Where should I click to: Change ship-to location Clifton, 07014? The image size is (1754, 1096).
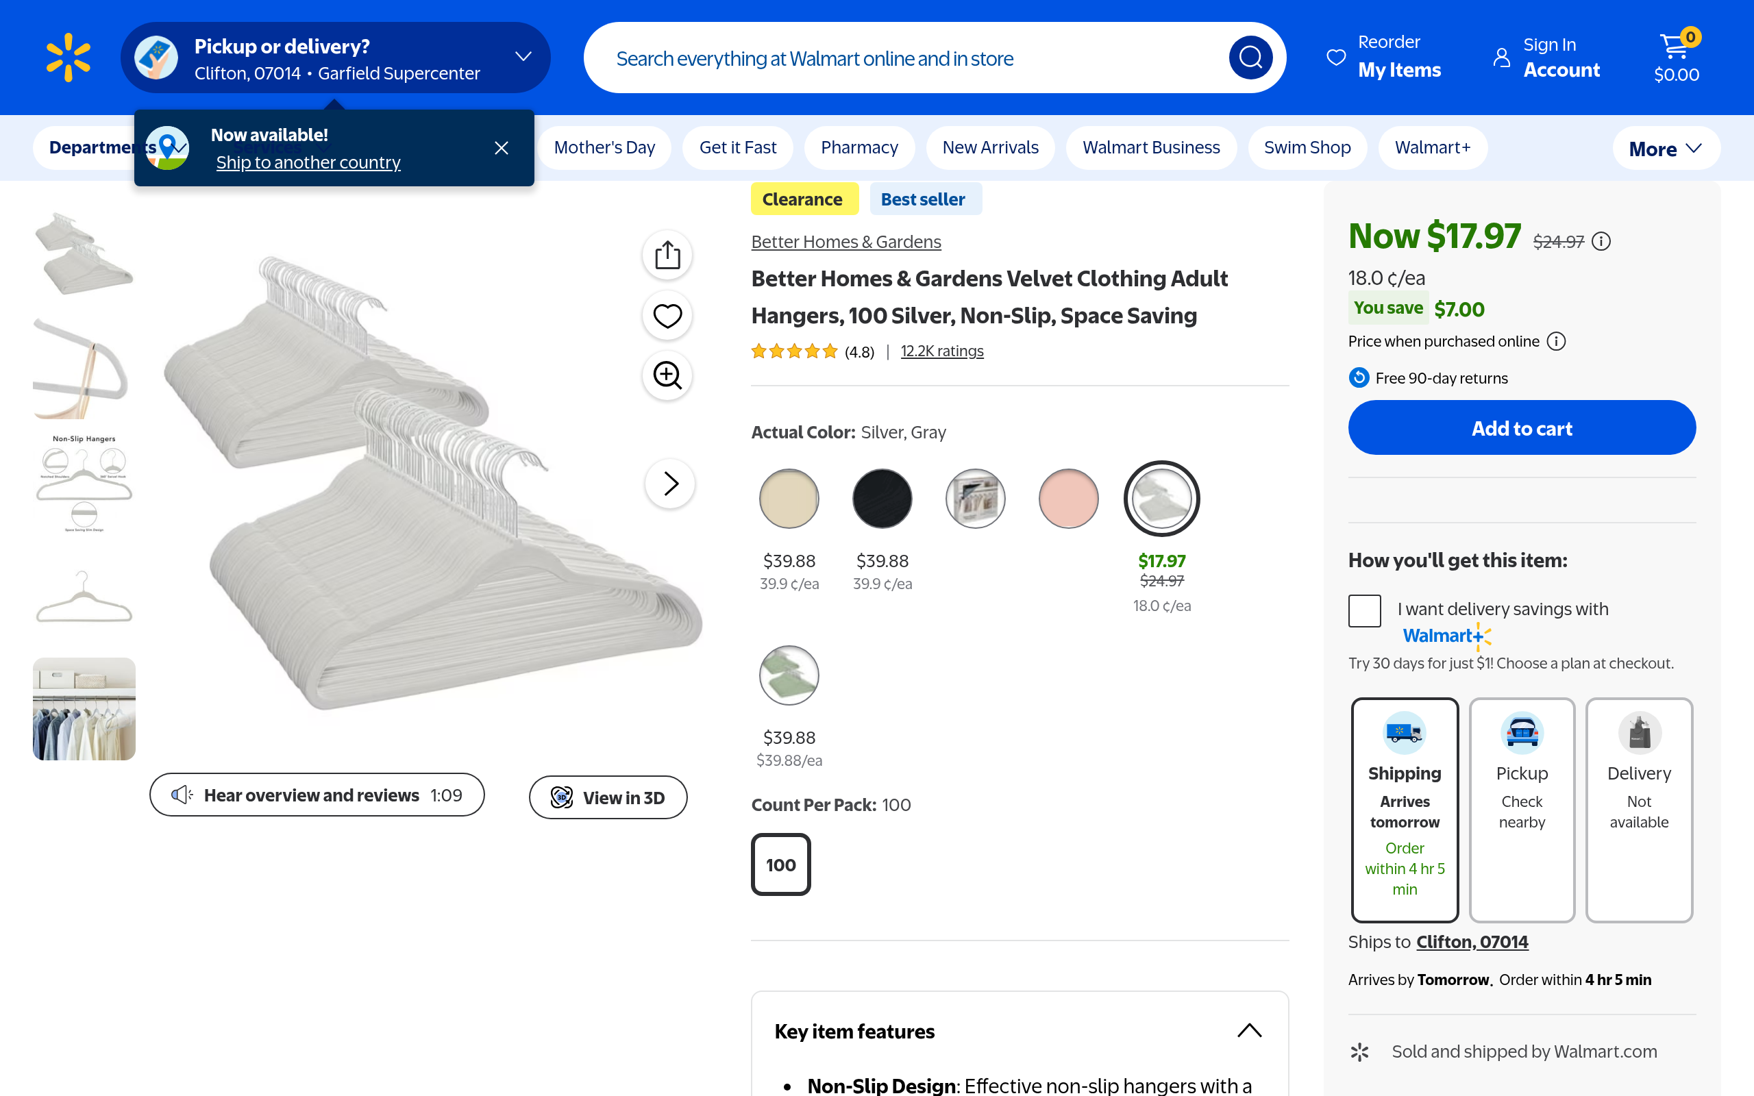point(1472,942)
